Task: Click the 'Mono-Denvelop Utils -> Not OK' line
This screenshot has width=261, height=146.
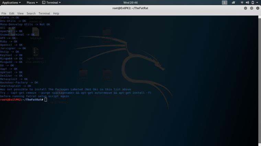Action: pyautogui.click(x=25, y=24)
